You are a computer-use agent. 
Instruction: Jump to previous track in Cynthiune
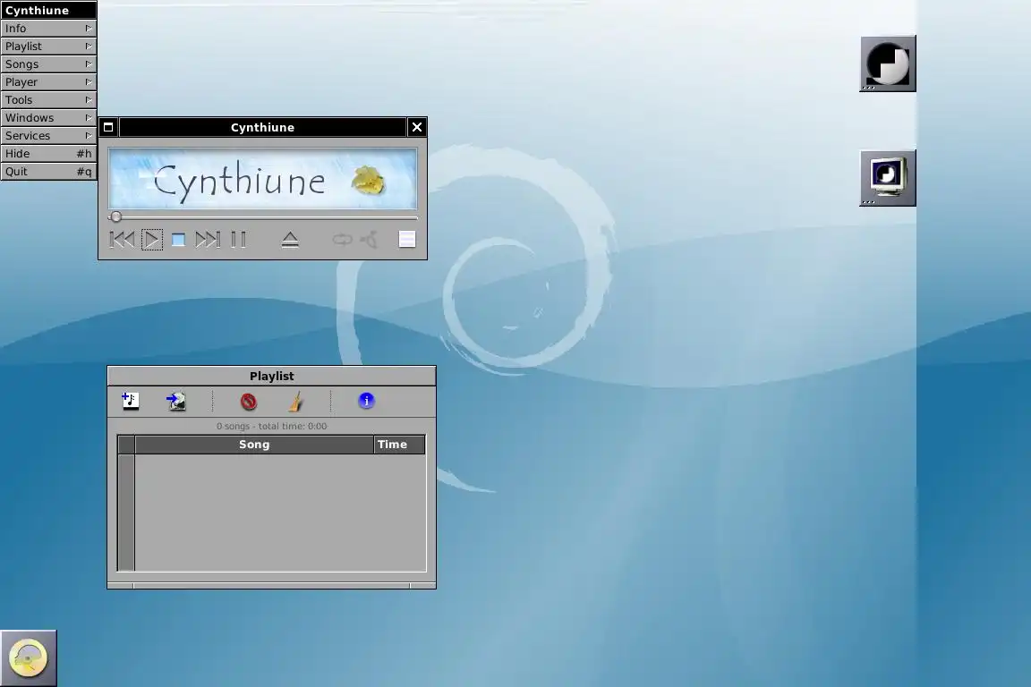(x=122, y=240)
